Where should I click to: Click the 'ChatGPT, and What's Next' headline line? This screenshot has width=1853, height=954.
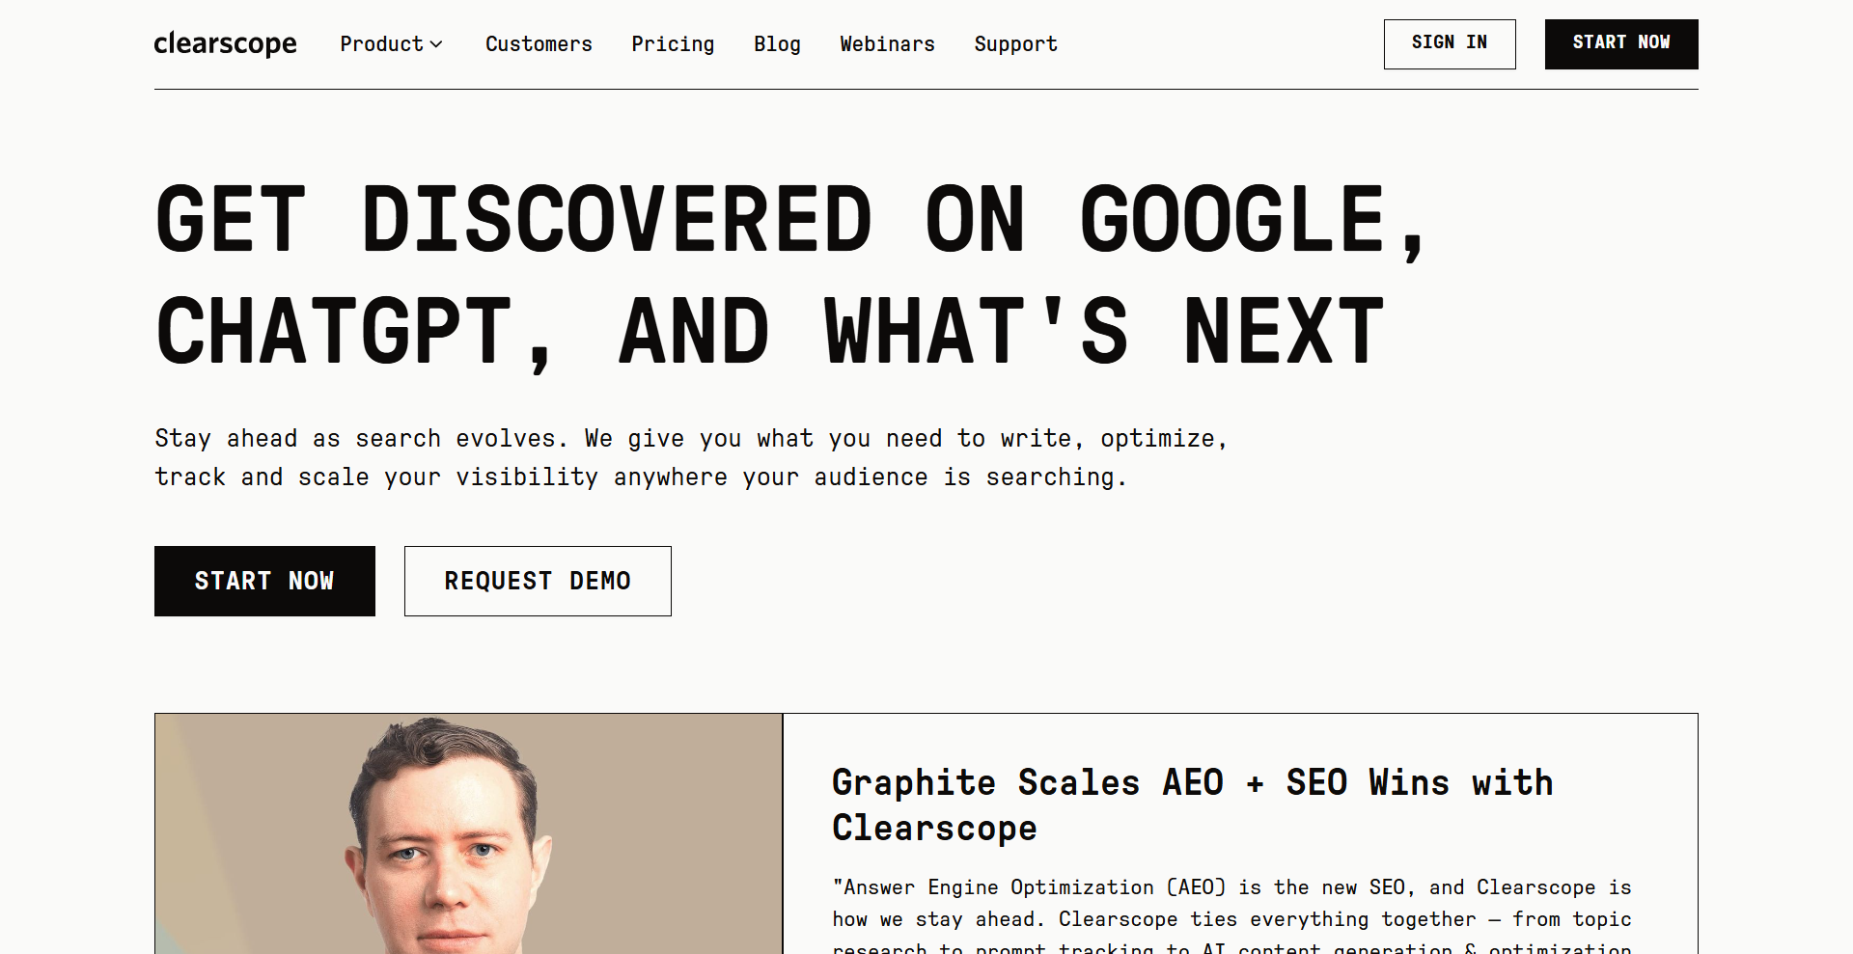[x=769, y=332]
